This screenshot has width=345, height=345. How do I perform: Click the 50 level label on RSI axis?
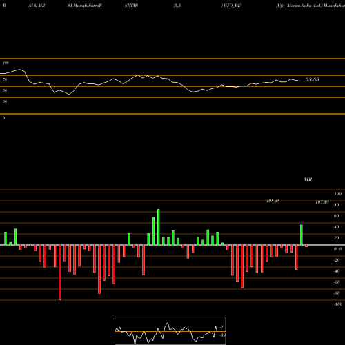tap(5, 90)
